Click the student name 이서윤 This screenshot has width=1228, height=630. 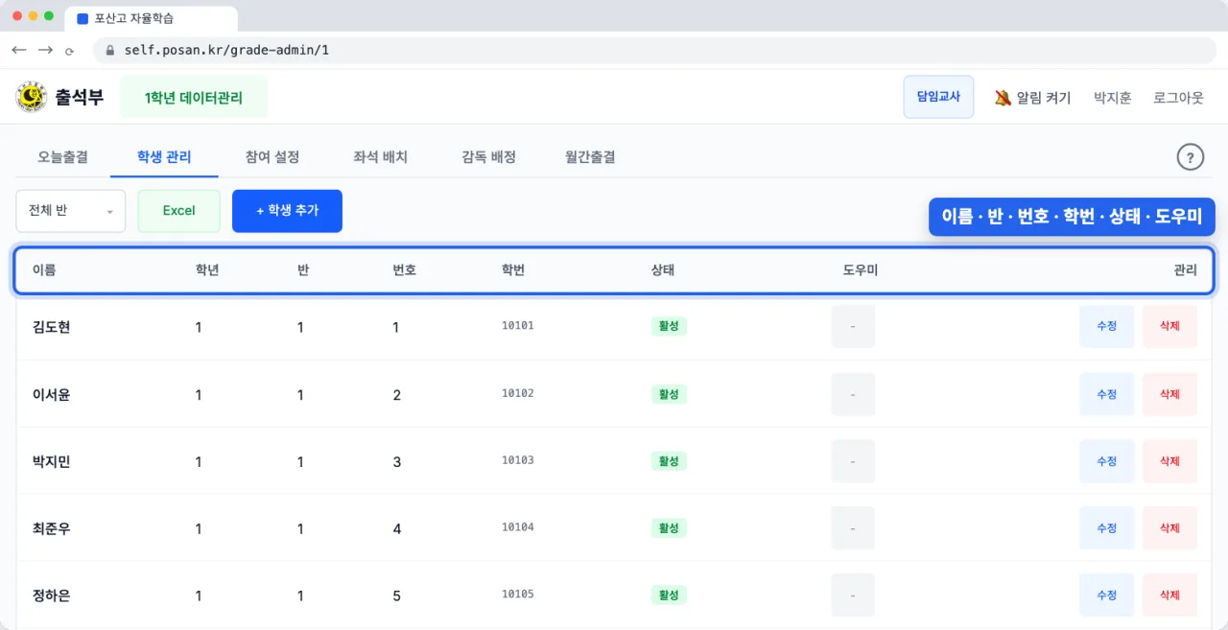pos(52,394)
